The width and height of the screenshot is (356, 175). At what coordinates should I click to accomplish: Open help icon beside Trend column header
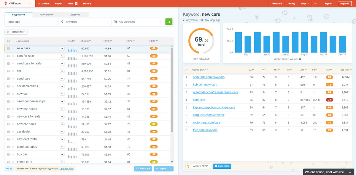click(x=74, y=41)
